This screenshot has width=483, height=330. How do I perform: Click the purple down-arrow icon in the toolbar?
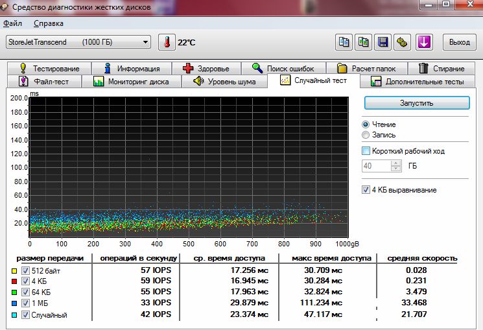[x=424, y=42]
